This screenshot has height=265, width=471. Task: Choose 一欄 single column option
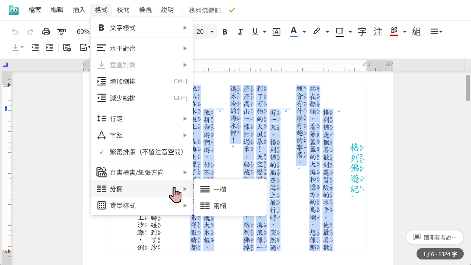click(230, 190)
